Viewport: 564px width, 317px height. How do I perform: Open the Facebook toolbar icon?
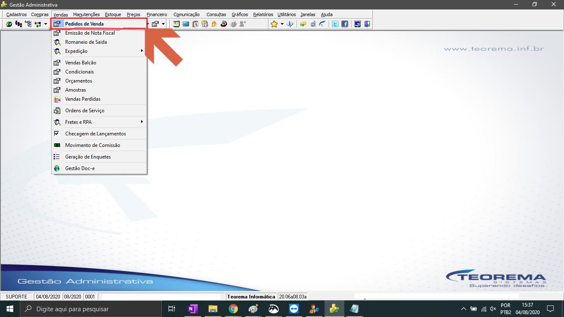345,24
